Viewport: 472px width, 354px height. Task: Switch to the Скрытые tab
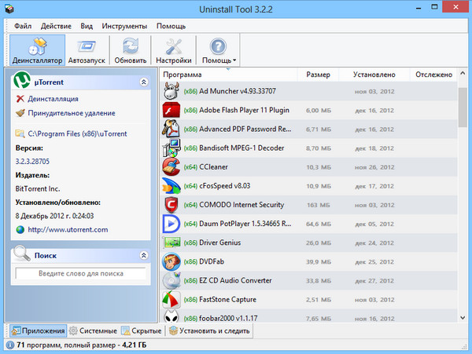point(142,330)
